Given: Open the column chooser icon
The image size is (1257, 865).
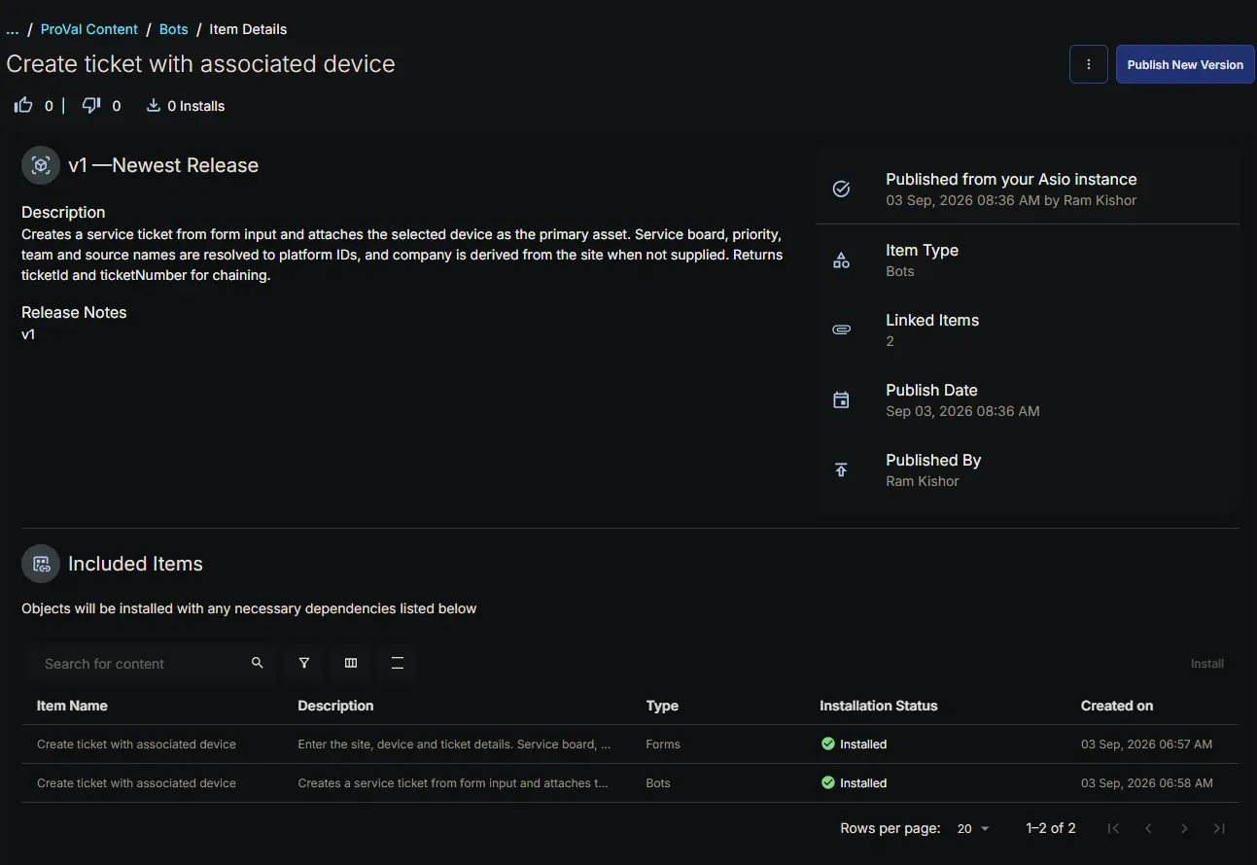Looking at the screenshot, I should coord(351,663).
